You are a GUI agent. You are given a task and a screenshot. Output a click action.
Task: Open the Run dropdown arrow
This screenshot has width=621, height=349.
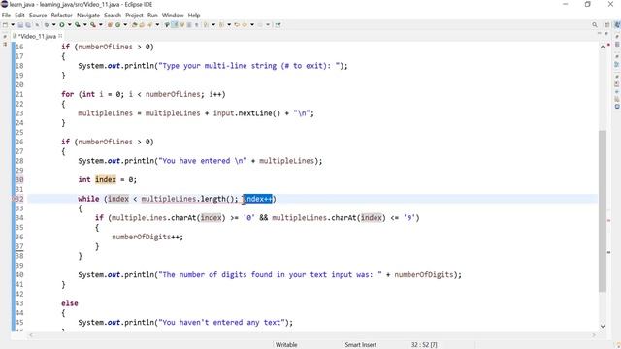pyautogui.click(x=69, y=24)
